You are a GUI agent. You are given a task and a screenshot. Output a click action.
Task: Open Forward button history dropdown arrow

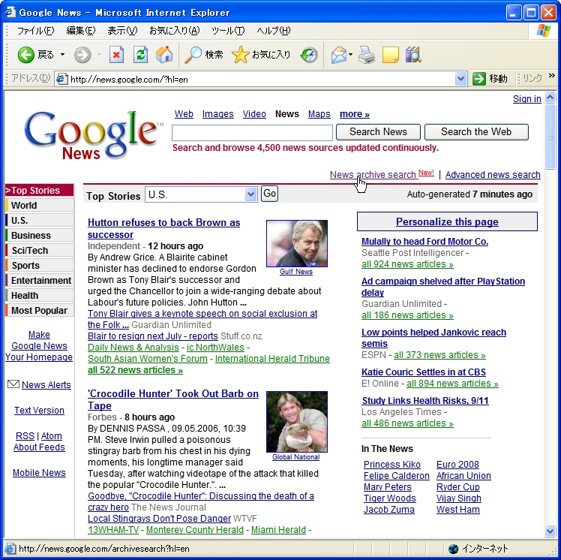tap(99, 55)
